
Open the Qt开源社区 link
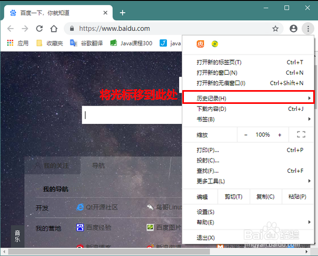97,207
